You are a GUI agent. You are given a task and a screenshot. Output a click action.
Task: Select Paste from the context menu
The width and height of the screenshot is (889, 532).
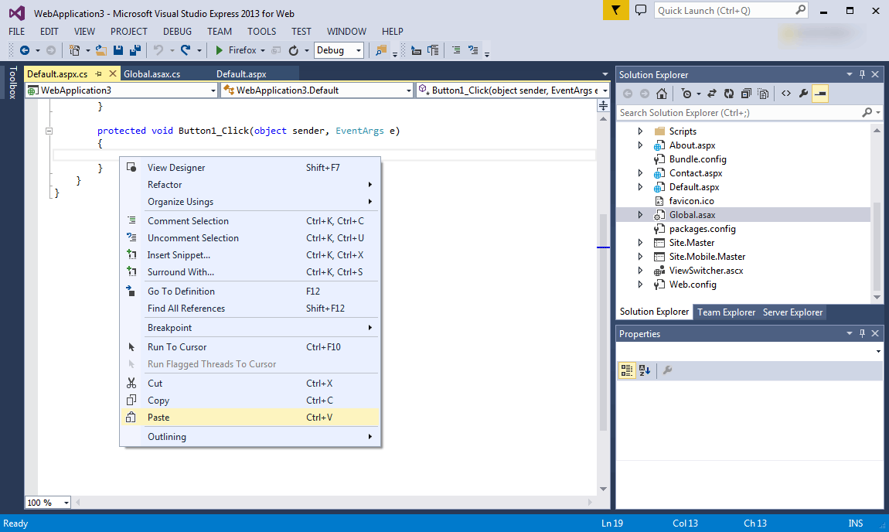point(250,418)
